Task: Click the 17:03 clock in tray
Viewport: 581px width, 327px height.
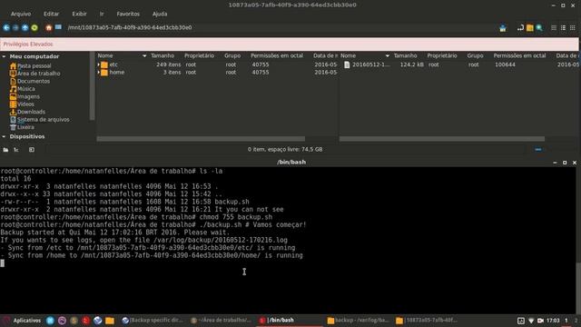Action: 553,321
